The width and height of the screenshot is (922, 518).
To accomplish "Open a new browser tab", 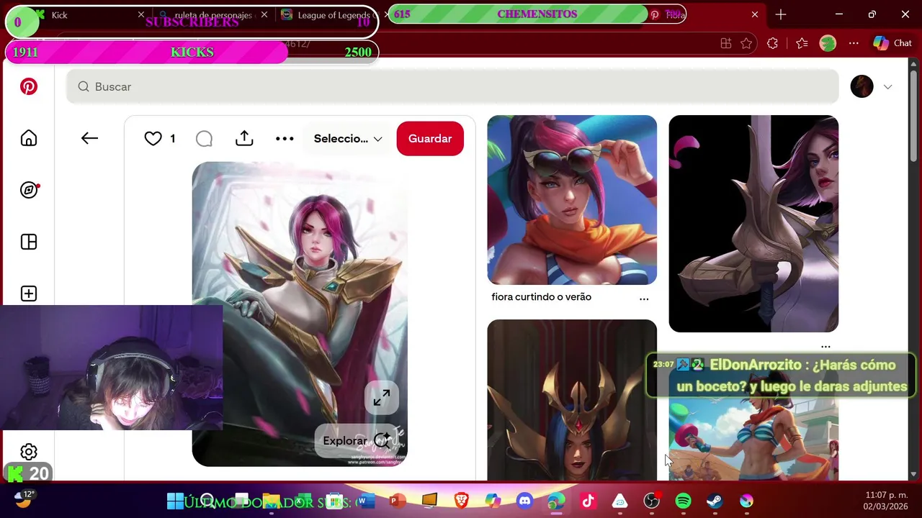I will point(781,14).
